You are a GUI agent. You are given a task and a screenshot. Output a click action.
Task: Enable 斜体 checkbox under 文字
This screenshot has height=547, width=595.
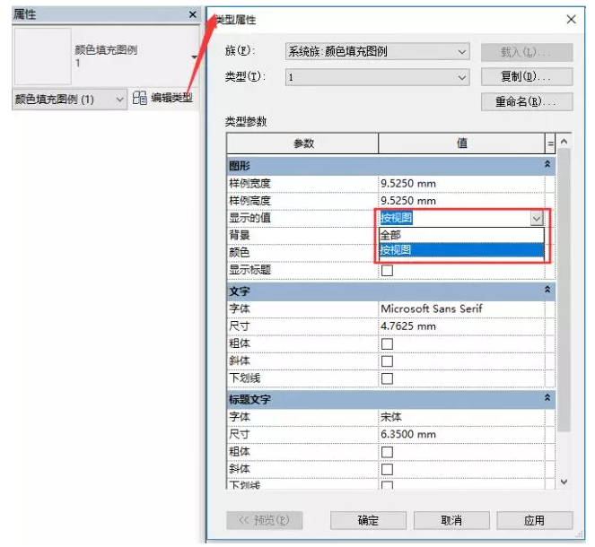pos(388,361)
